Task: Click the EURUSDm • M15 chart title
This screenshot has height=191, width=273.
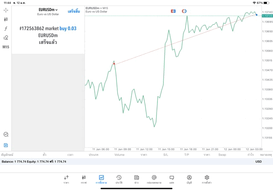Action: pyautogui.click(x=97, y=8)
